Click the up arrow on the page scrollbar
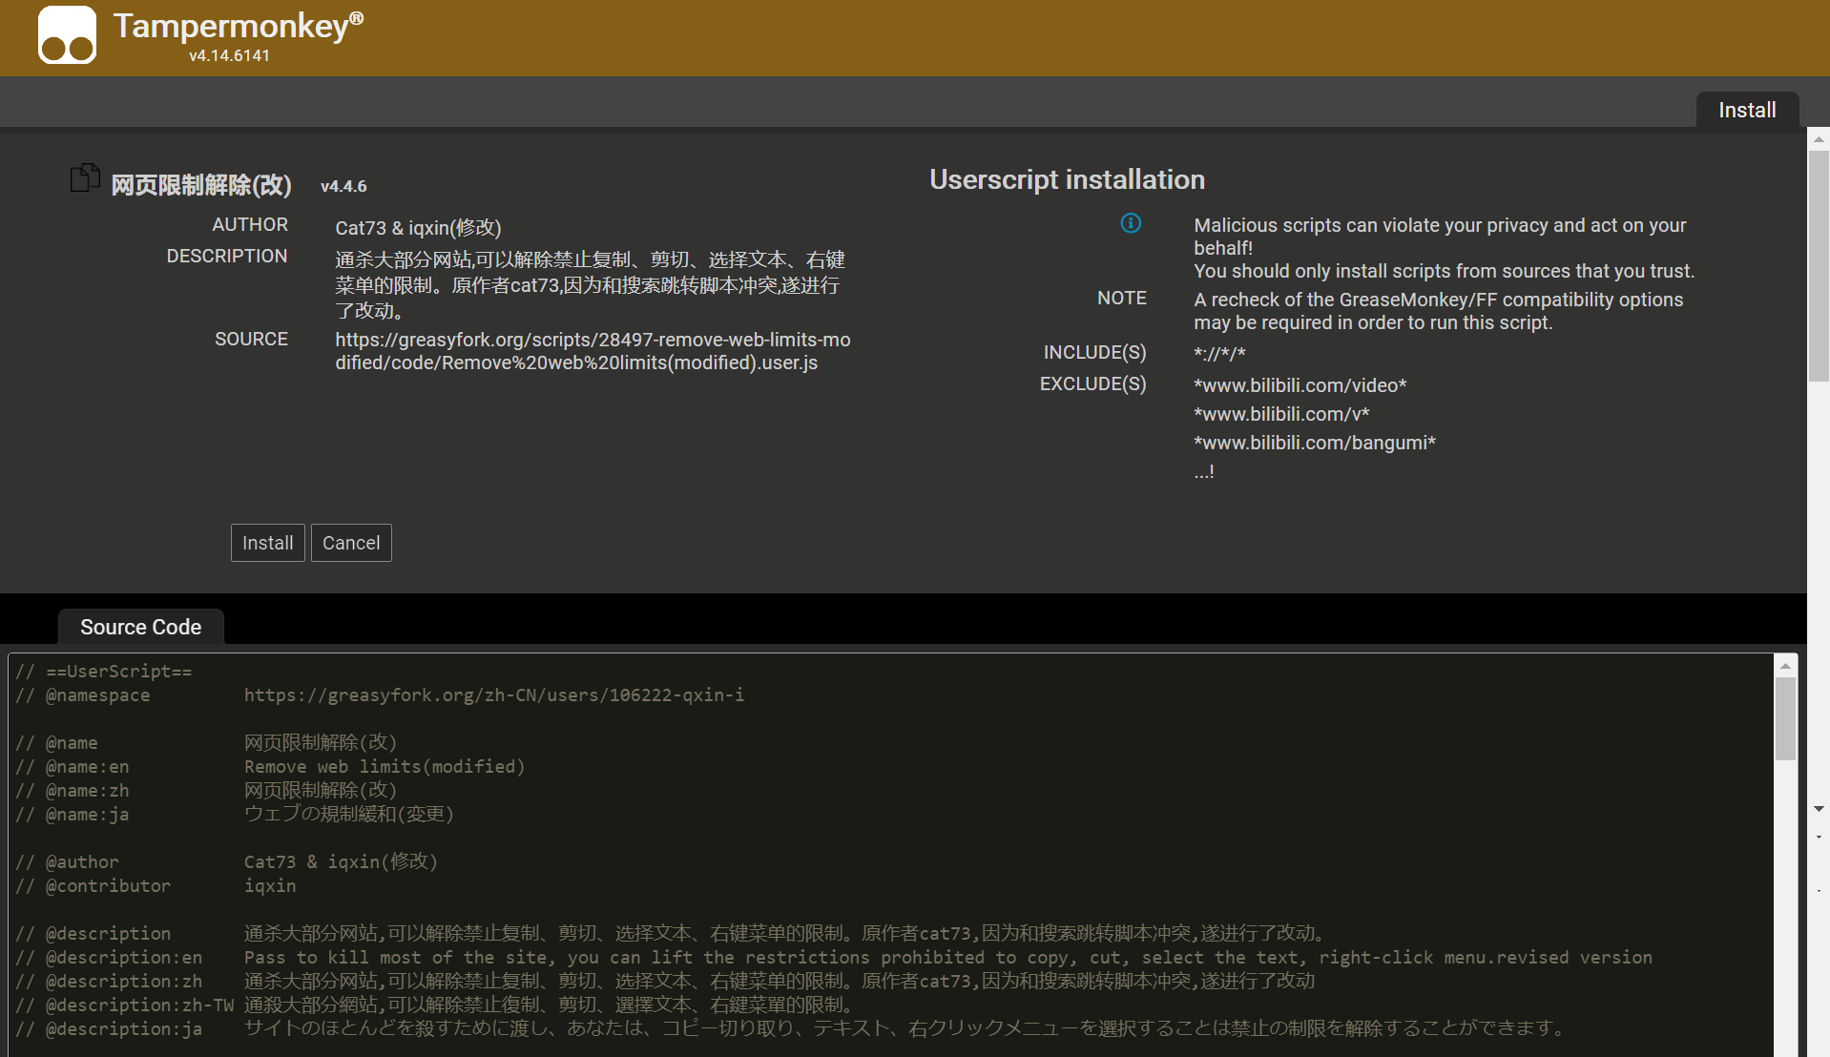This screenshot has width=1830, height=1057. click(1819, 139)
